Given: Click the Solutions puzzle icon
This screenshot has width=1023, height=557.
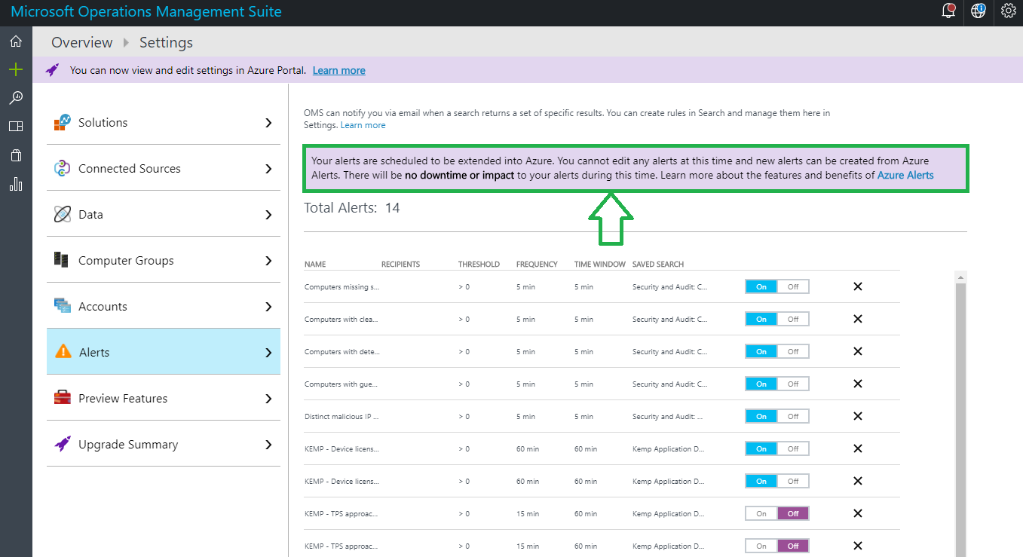Looking at the screenshot, I should [x=63, y=122].
